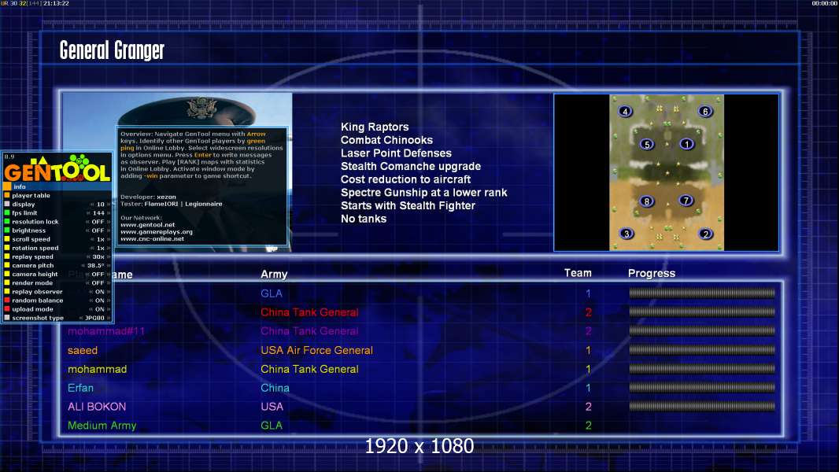Click the green square beside resolution lock
The width and height of the screenshot is (839, 472).
click(7, 221)
